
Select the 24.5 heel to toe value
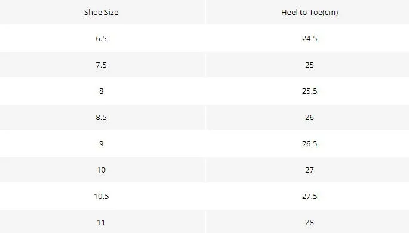point(310,39)
